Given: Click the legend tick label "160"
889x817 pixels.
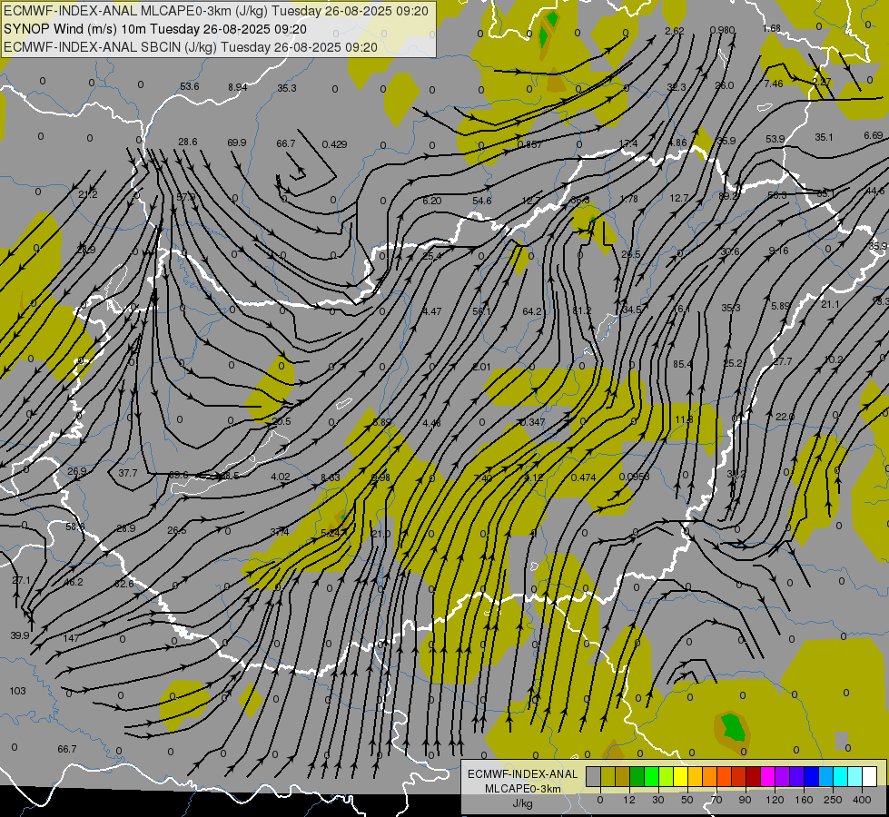Looking at the screenshot, I should pos(804,800).
